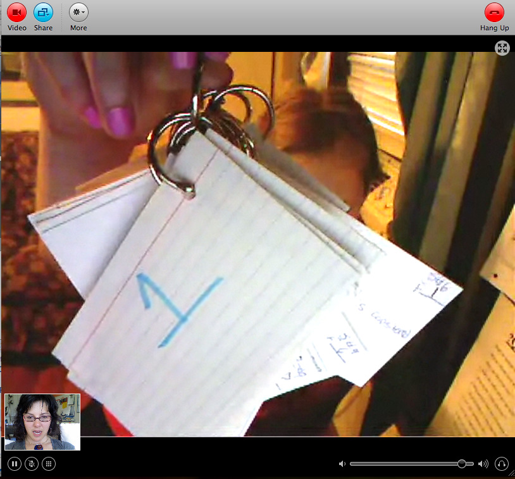Enter full screen using the expand arrows icon

point(502,48)
